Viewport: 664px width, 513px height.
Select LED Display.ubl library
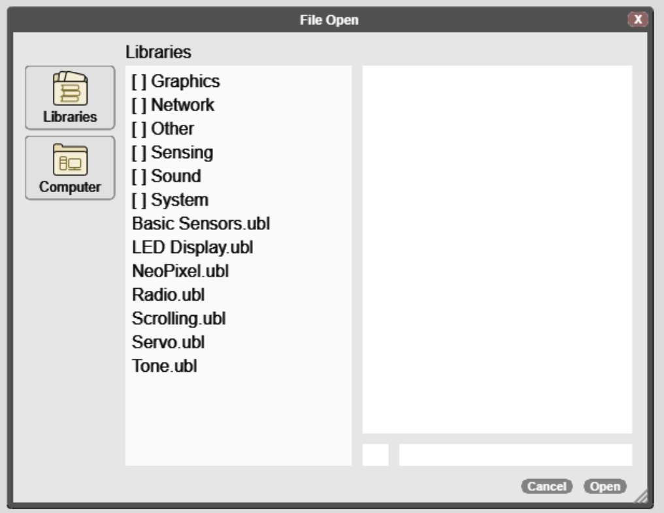tap(192, 248)
